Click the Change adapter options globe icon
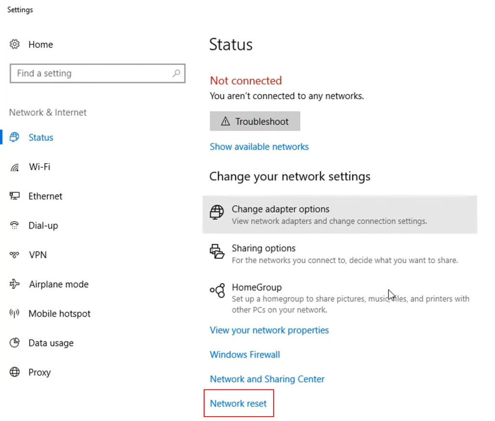The width and height of the screenshot is (495, 421). pyautogui.click(x=217, y=212)
